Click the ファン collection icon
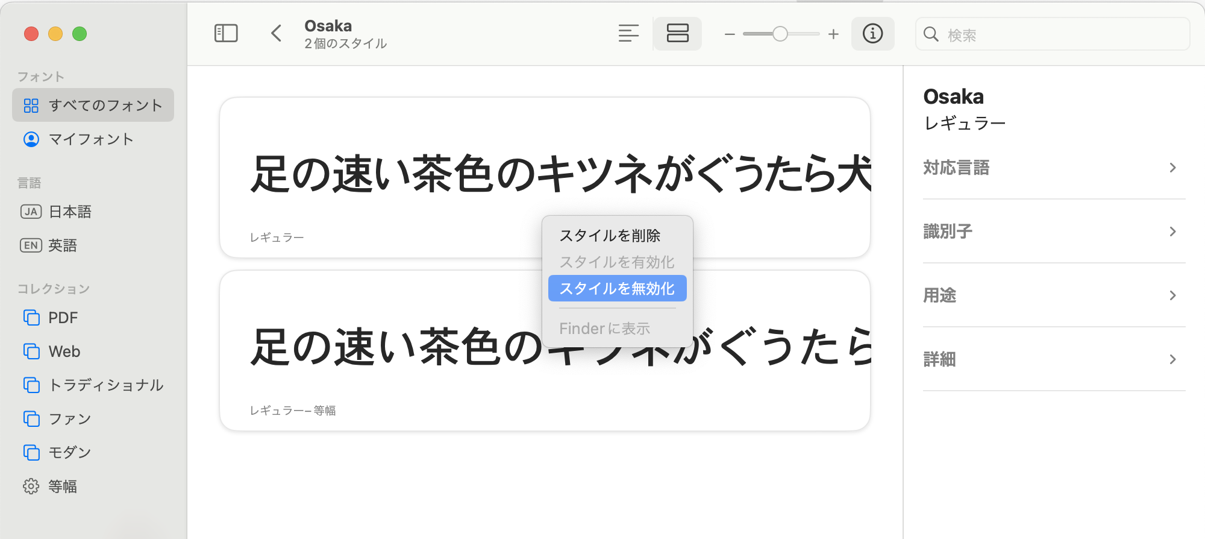The width and height of the screenshot is (1205, 539). [x=31, y=419]
